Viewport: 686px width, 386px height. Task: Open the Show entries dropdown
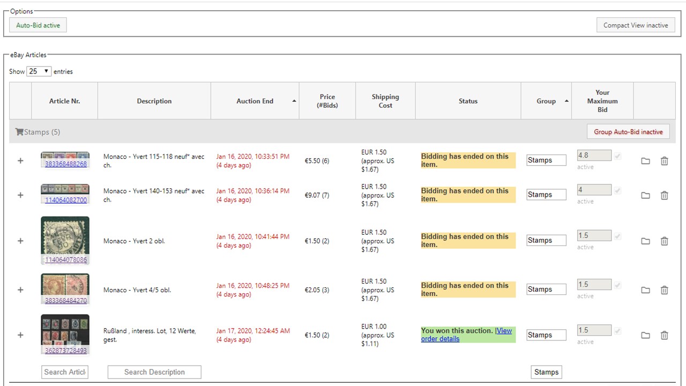(39, 71)
